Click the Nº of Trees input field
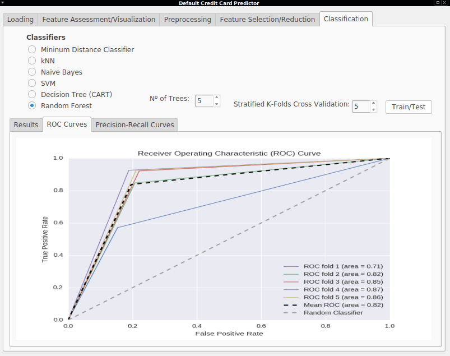 coord(205,101)
